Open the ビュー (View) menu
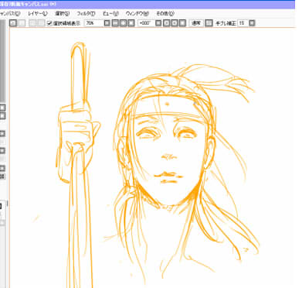Image resolution: width=302 pixels, height=288 pixels. [x=110, y=13]
